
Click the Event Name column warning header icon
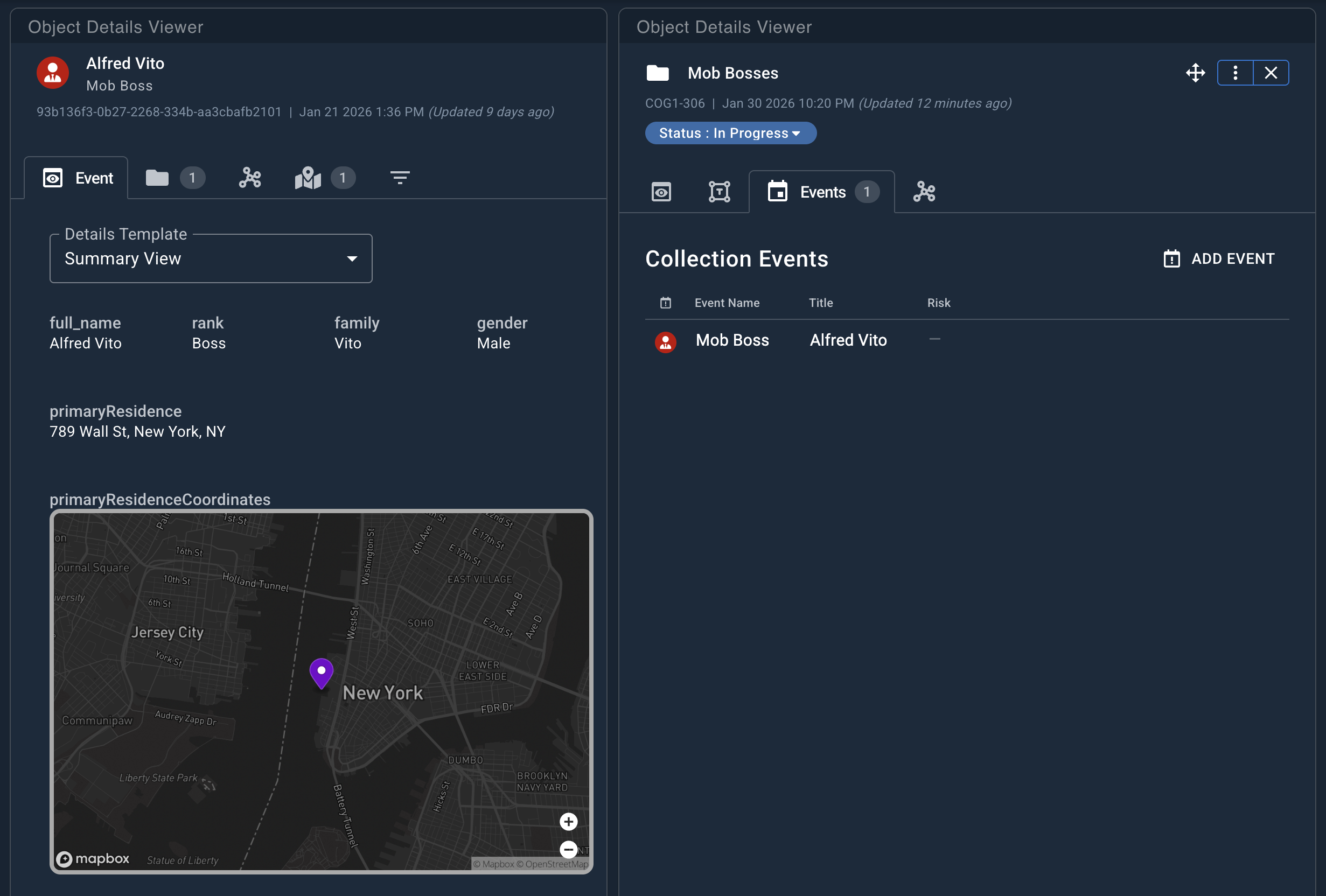click(x=665, y=303)
